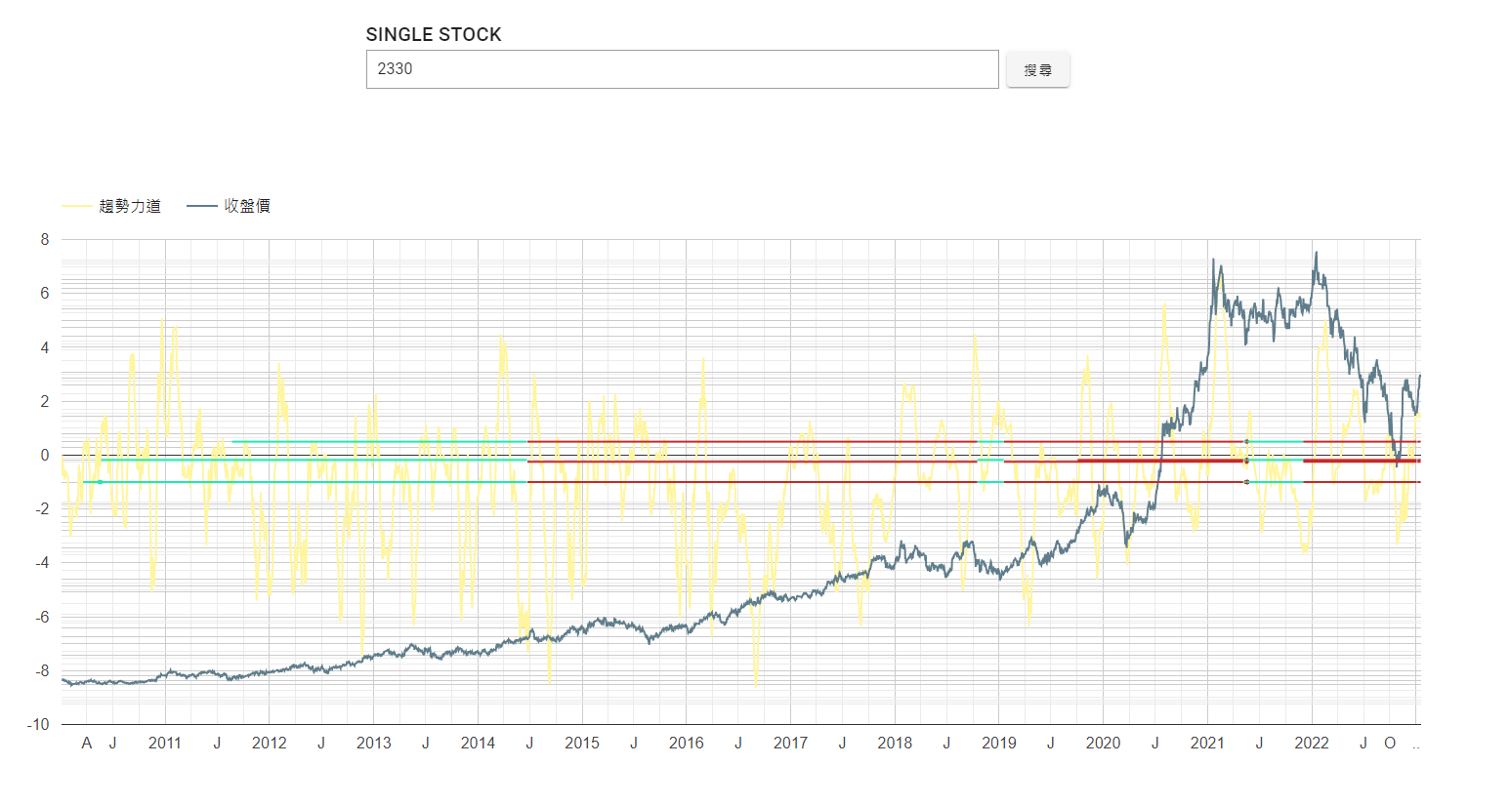Select the 2022 label on the x-axis
Image resolution: width=1510 pixels, height=806 pixels.
click(x=1311, y=744)
